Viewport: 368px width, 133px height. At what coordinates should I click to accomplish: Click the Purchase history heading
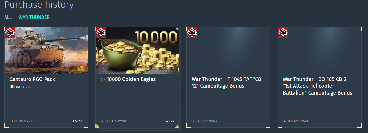tap(39, 5)
